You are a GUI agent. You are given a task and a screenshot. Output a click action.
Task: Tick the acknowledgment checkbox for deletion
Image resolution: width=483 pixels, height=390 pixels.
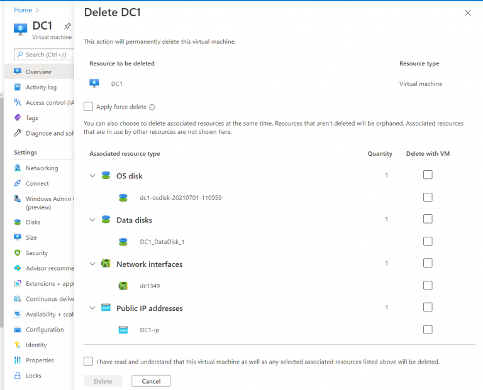[88, 362]
